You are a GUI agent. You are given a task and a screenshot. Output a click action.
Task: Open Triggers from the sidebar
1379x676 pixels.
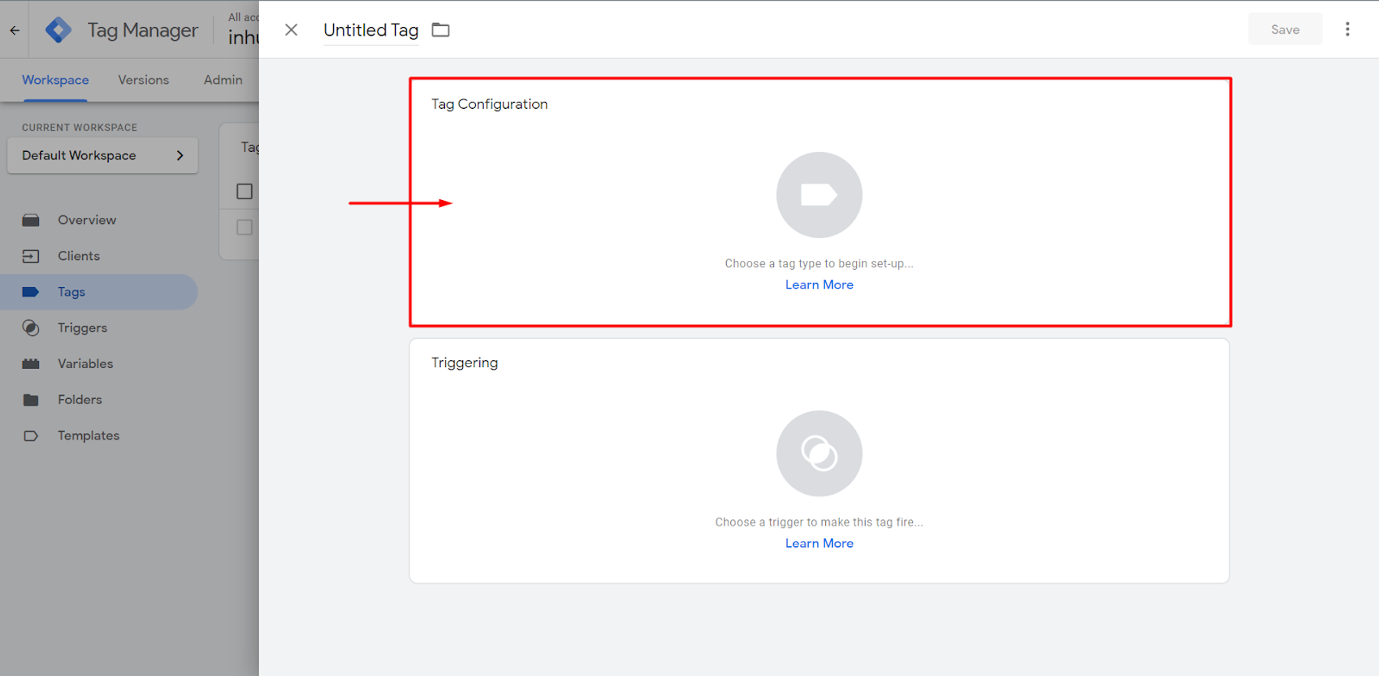(x=82, y=328)
